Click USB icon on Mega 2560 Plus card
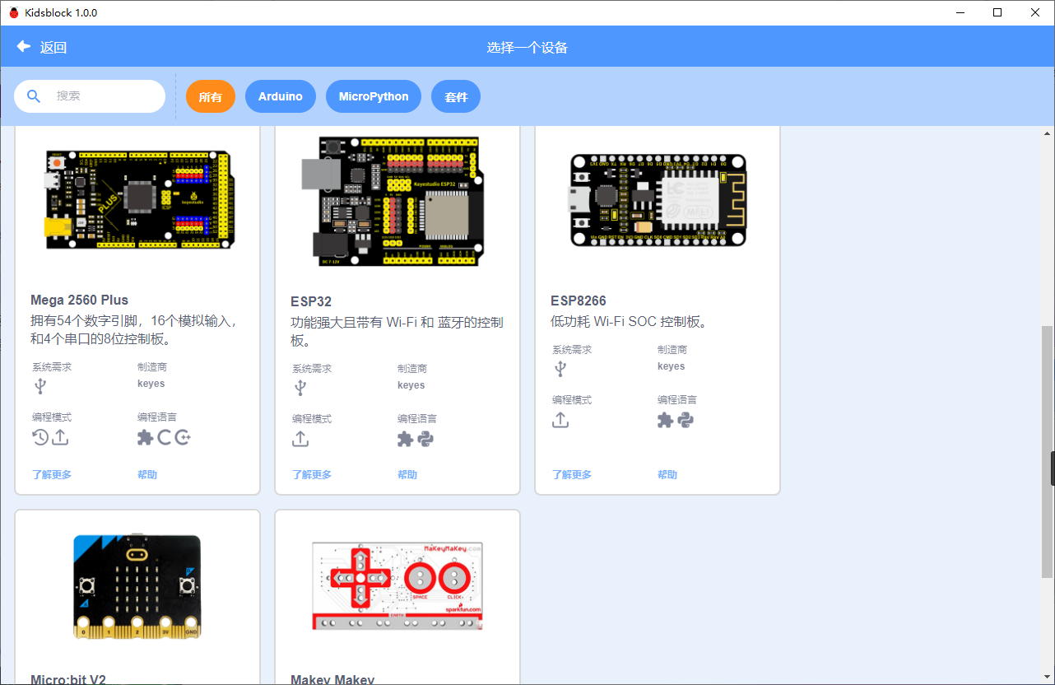1055x685 pixels. (40, 386)
